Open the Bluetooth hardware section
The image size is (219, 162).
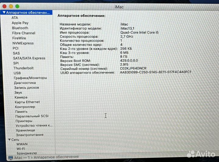pos(20,28)
